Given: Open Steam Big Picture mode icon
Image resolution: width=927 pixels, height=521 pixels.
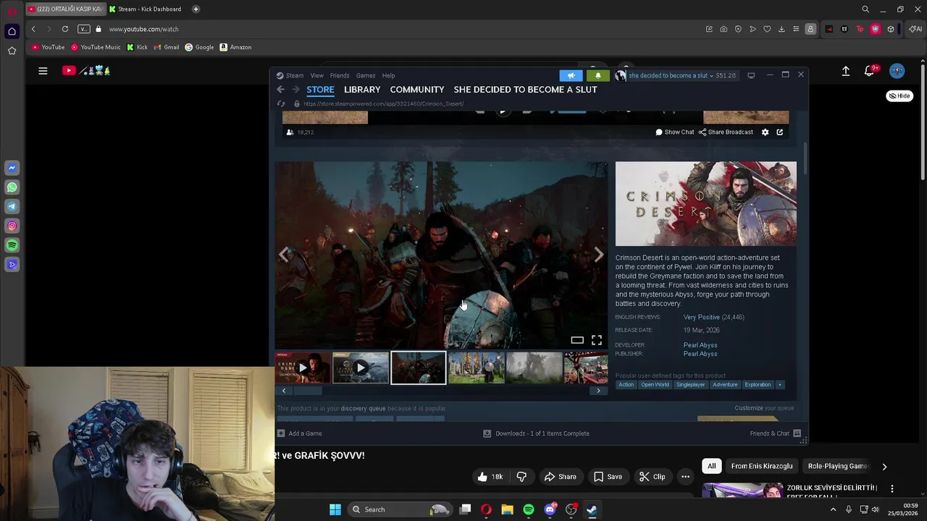Looking at the screenshot, I should [x=751, y=75].
